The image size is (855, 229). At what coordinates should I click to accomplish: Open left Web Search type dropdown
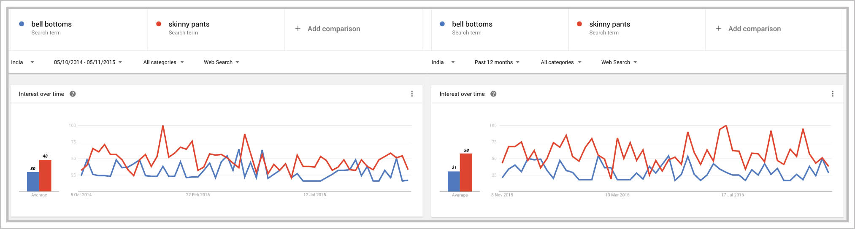pyautogui.click(x=221, y=62)
